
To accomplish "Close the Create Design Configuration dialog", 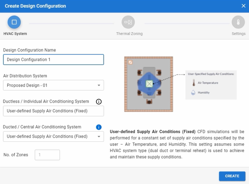I will pos(244,6).
